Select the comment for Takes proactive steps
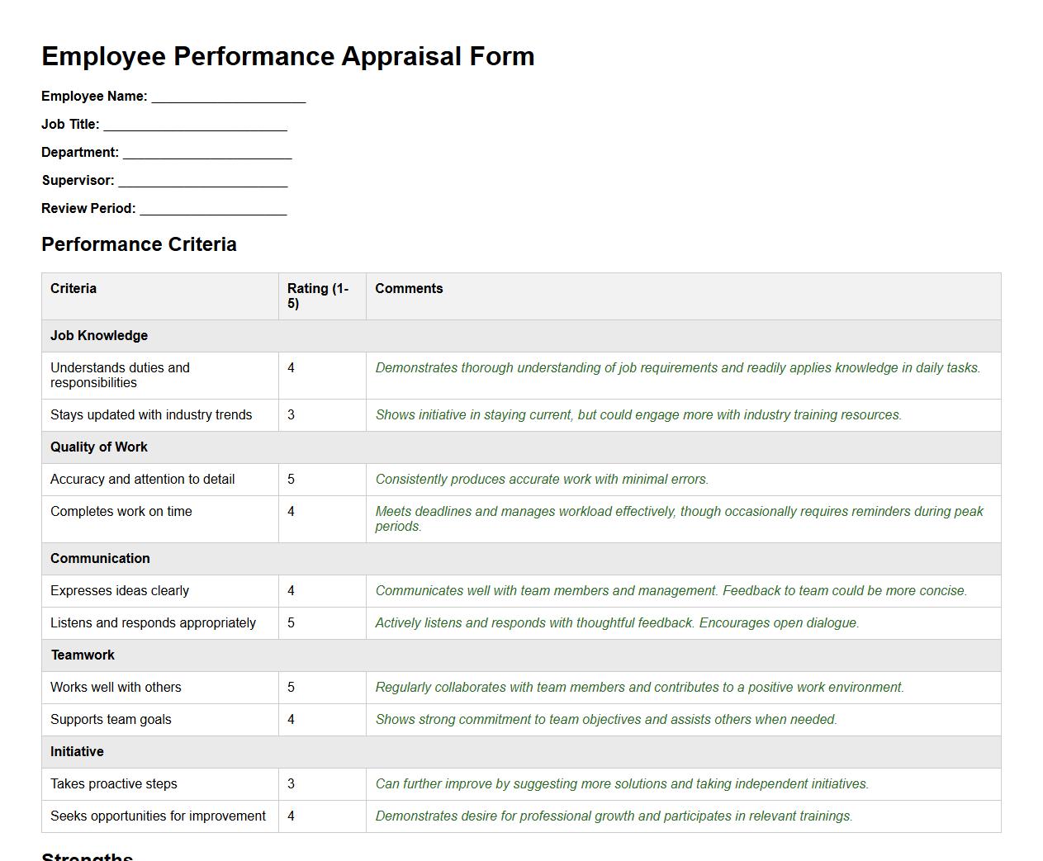This screenshot has height=861, width=1043. (622, 783)
